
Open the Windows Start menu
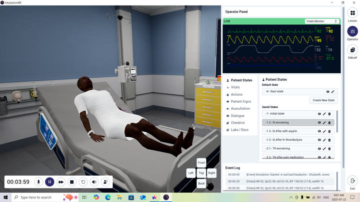point(5,198)
